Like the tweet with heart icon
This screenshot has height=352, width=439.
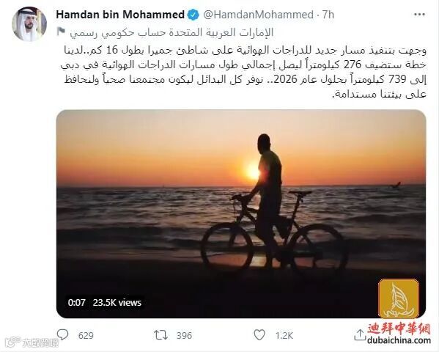coord(259,335)
